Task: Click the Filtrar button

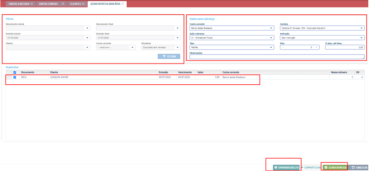Action: (x=169, y=56)
